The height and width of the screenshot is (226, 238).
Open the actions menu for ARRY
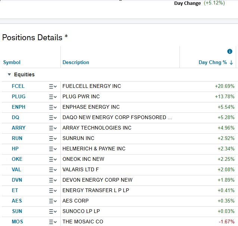coord(53,128)
